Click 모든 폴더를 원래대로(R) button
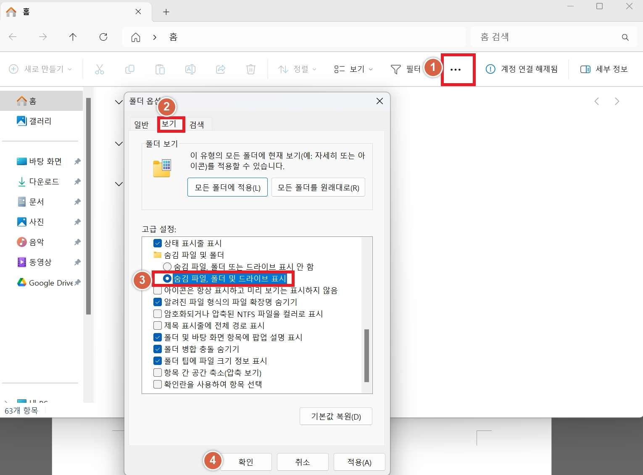643x475 pixels. point(318,187)
